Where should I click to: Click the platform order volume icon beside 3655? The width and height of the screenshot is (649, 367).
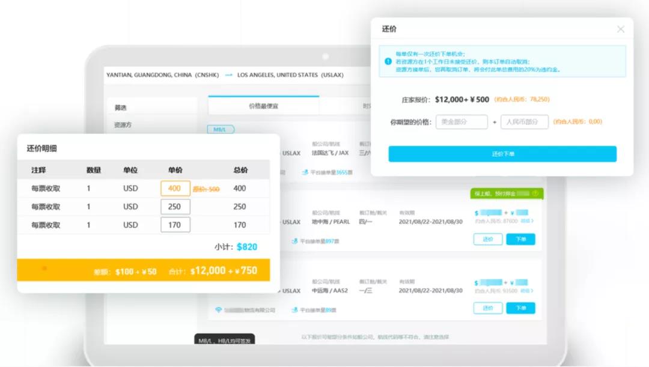pyautogui.click(x=306, y=173)
